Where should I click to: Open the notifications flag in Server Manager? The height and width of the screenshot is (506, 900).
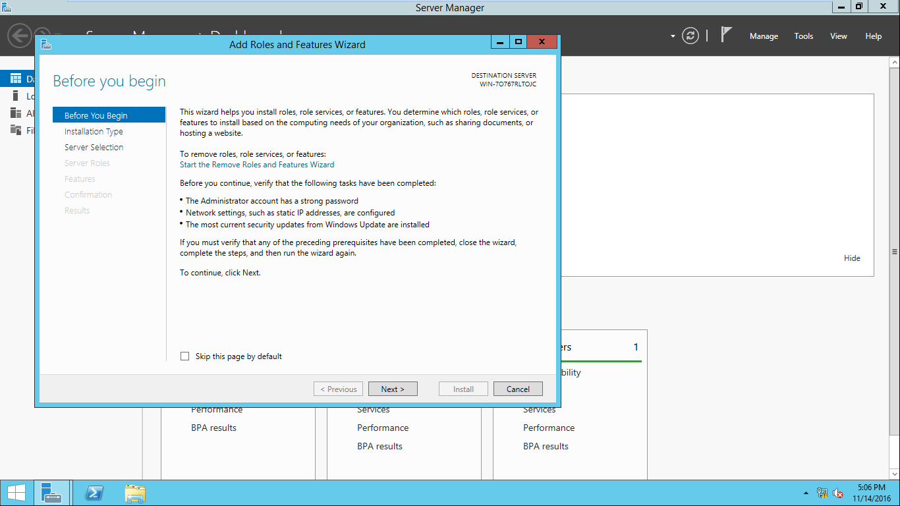tap(726, 35)
